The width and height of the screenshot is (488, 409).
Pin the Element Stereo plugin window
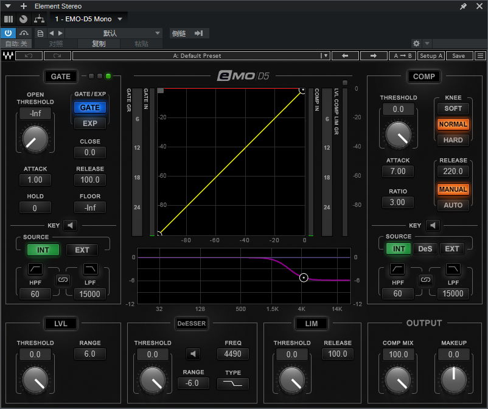[x=463, y=6]
